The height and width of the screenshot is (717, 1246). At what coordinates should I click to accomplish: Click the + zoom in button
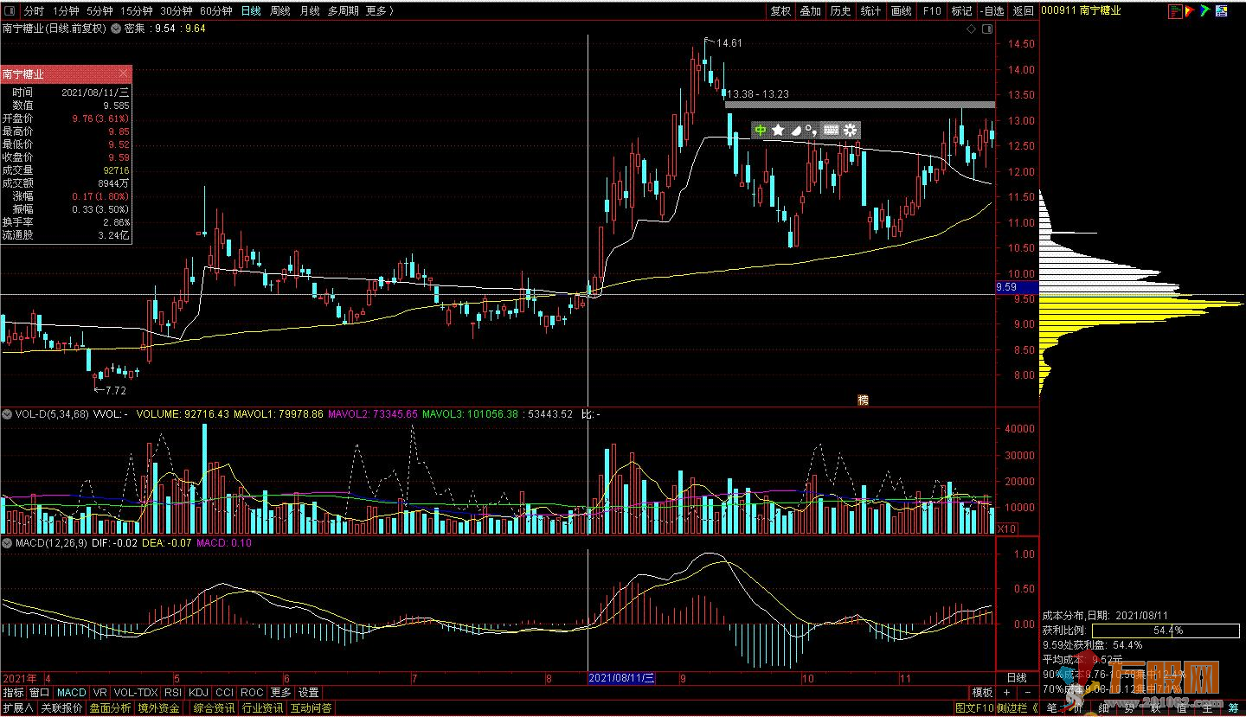tap(1006, 693)
